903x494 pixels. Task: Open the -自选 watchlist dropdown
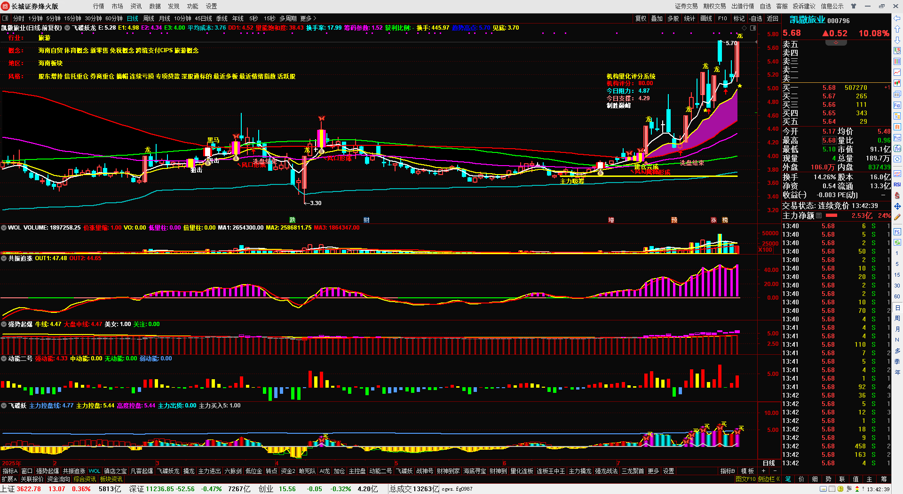point(756,18)
